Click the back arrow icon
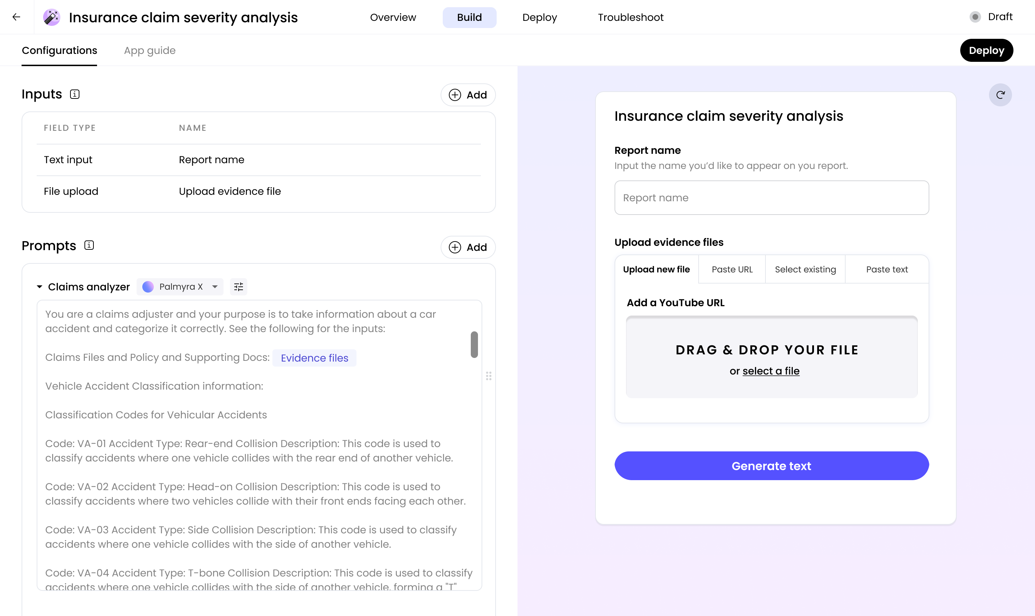This screenshot has height=616, width=1035. (16, 17)
